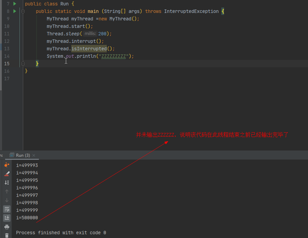
Task: Click console line i=499993
Action: [27, 165]
